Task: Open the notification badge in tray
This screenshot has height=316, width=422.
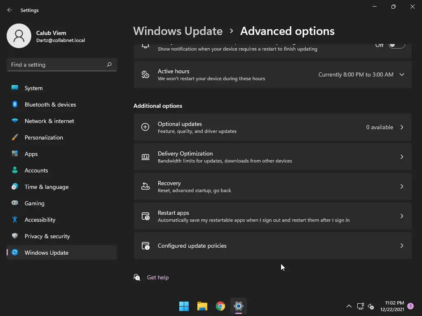Action: (x=410, y=306)
